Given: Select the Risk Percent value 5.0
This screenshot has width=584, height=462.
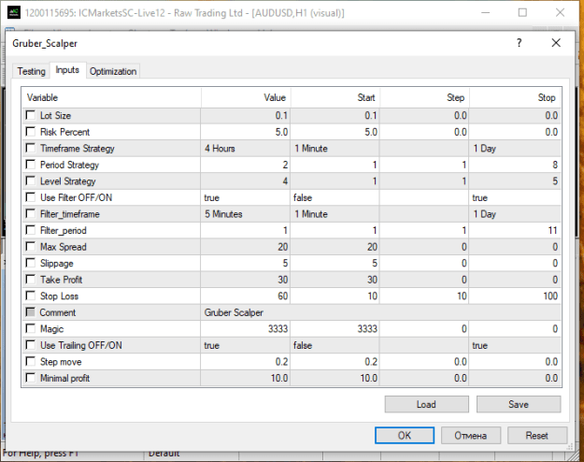Looking at the screenshot, I should (x=246, y=132).
